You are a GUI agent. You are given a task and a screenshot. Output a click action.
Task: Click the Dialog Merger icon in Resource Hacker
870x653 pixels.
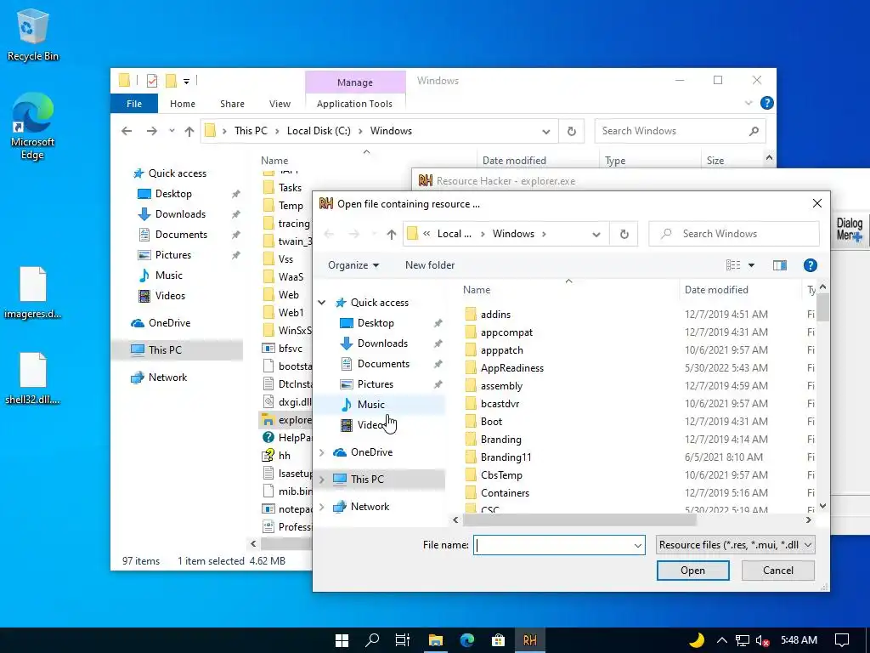850,229
